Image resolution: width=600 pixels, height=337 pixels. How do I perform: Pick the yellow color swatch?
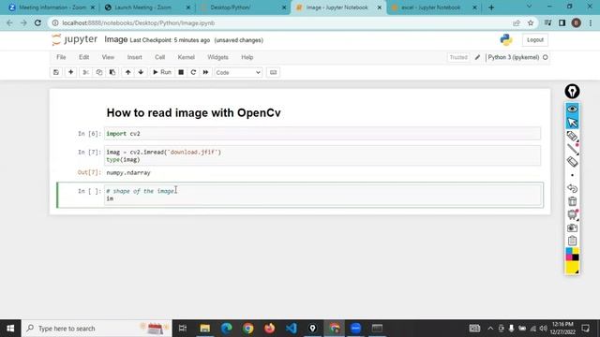(x=572, y=268)
